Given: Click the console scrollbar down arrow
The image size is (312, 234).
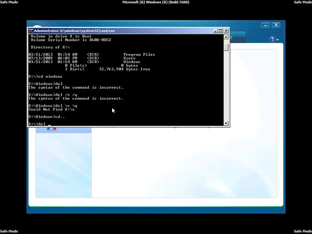Looking at the screenshot, I should 226,123.
